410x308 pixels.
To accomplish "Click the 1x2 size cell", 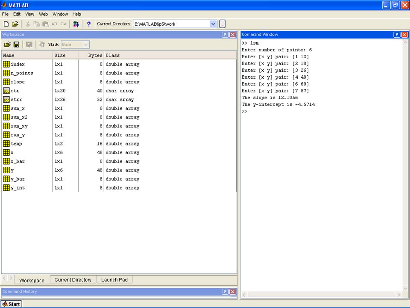I will coord(59,144).
